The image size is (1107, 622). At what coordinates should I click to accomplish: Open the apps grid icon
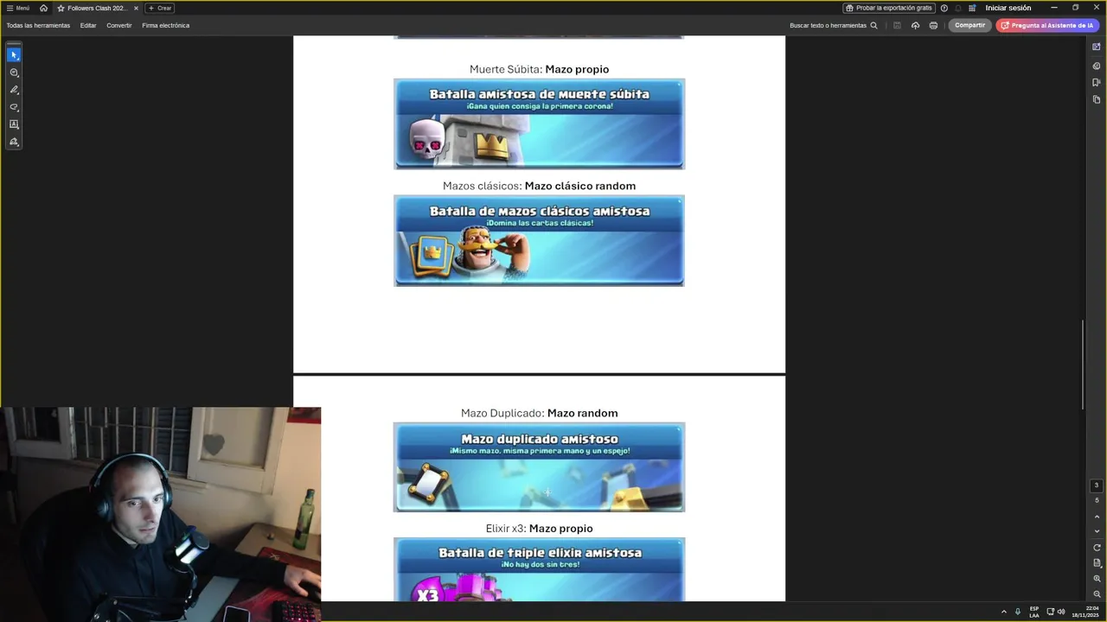[972, 8]
